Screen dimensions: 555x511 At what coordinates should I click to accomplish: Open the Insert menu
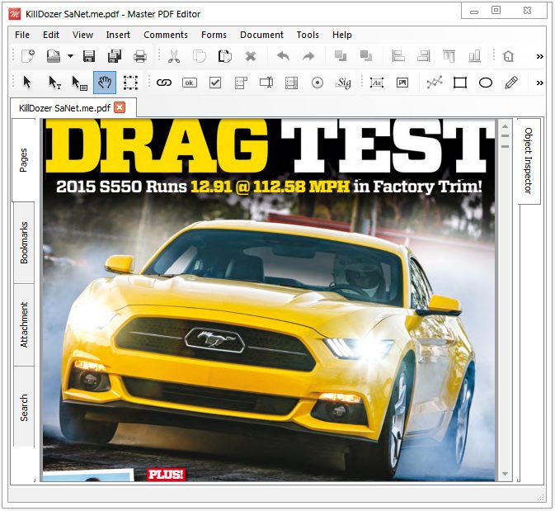click(118, 35)
